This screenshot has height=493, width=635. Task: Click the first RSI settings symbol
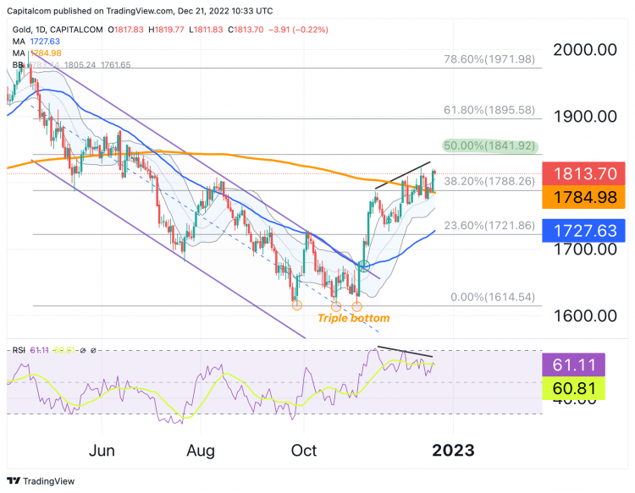pos(83,350)
